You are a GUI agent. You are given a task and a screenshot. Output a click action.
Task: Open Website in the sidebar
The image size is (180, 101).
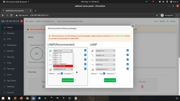[12, 33]
